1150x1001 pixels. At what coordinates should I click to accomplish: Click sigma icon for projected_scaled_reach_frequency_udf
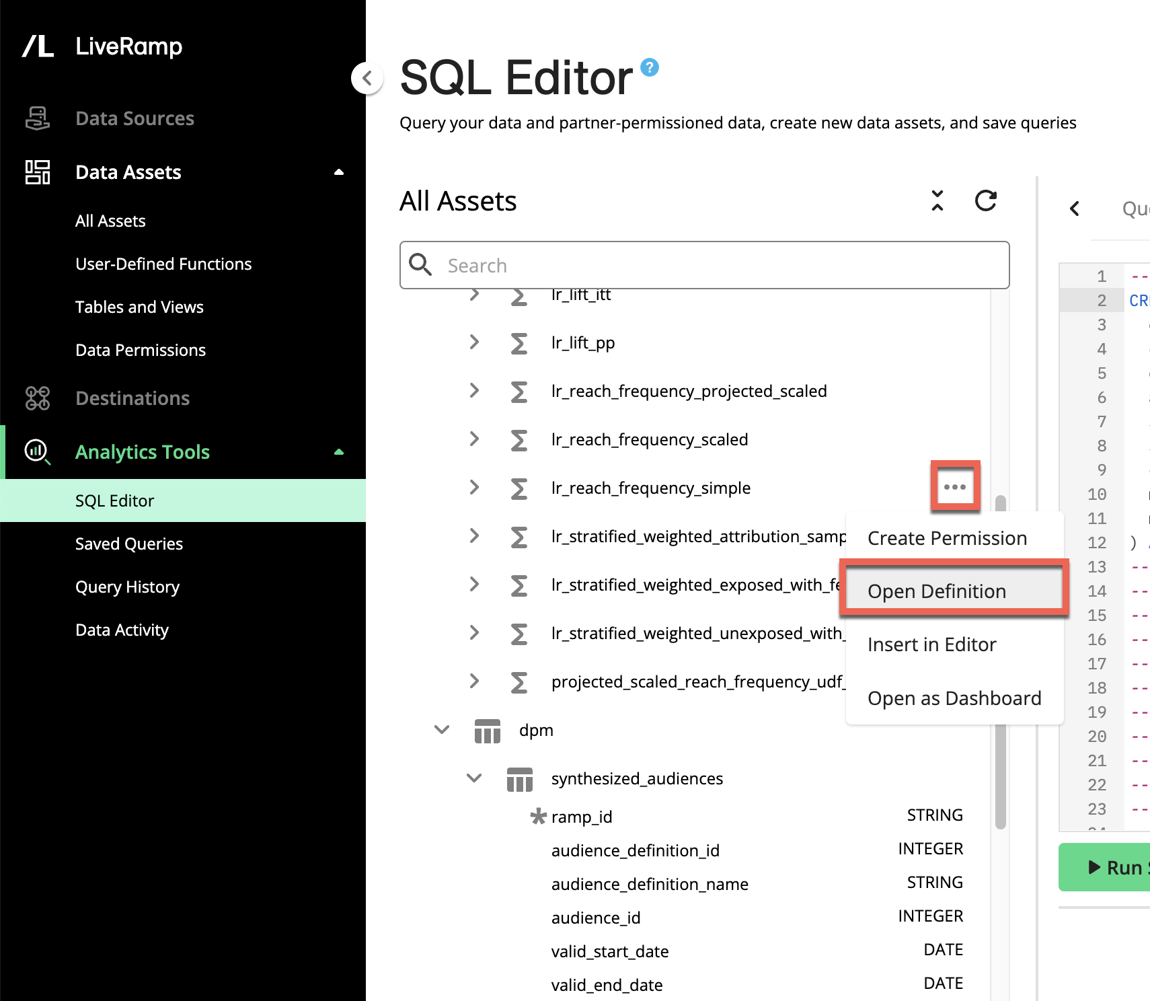519,682
